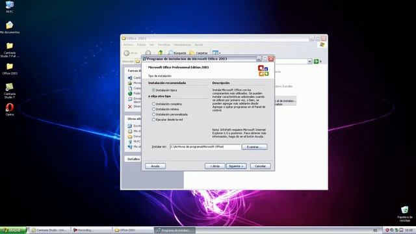Open the Edición menu in the Explorer window

point(141,45)
